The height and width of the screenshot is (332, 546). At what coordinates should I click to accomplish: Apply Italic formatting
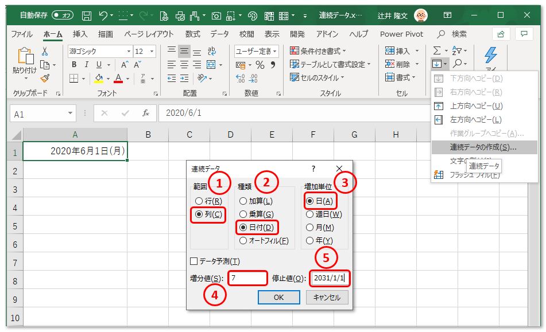point(86,65)
